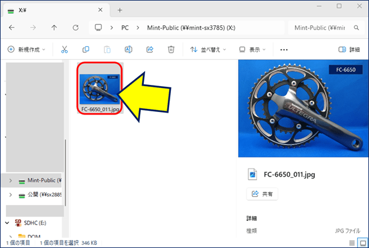Open the 並べ替え sort menu

[208, 49]
